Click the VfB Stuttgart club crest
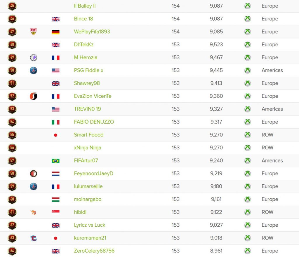 tap(34, 32)
